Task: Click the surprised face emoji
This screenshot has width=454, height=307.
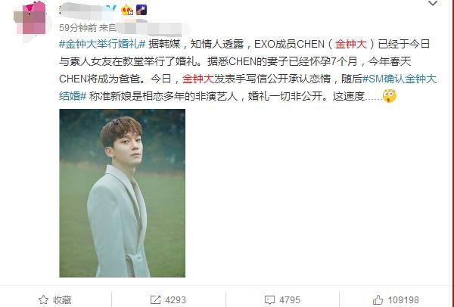Action: tap(389, 96)
